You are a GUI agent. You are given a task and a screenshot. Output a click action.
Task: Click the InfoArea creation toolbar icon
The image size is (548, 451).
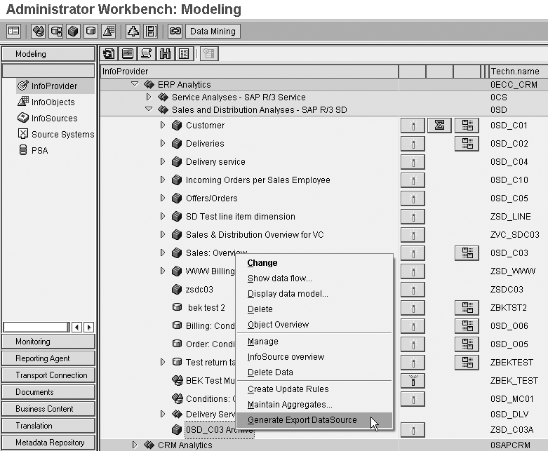pos(39,31)
